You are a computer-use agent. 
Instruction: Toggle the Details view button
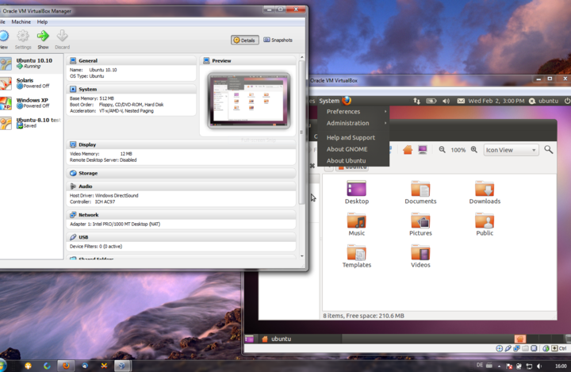[x=245, y=40]
